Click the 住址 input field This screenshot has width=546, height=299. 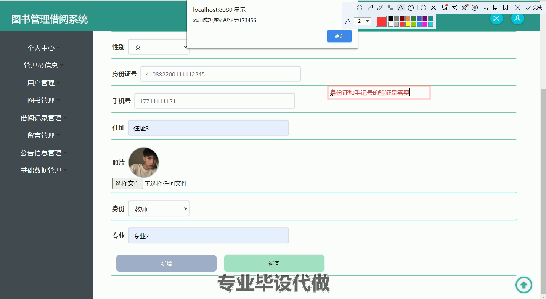(209, 128)
